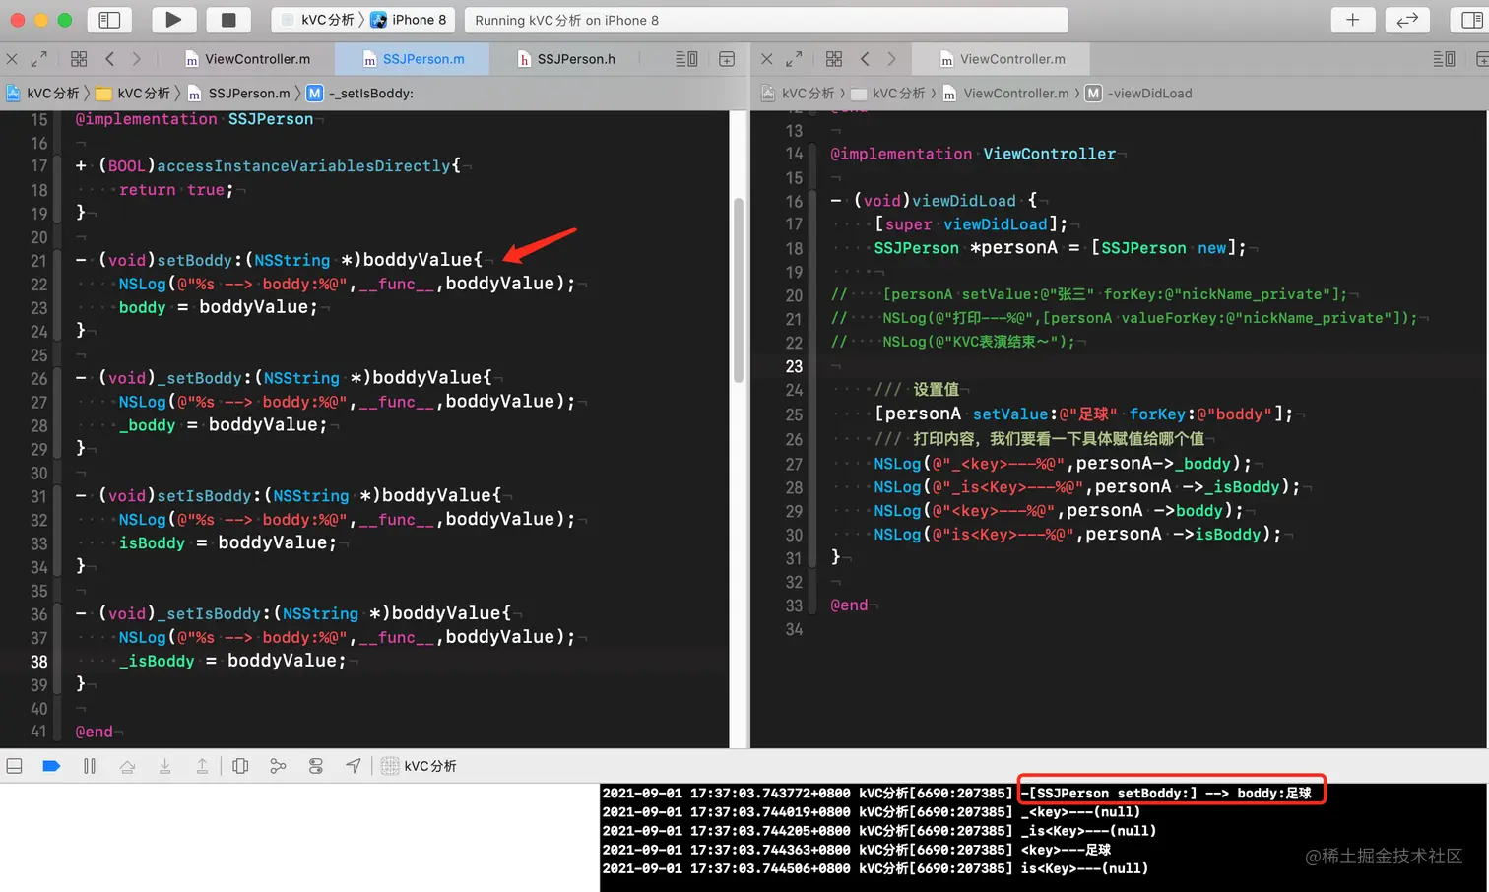
Task: Open Simulate Location in debug bar
Action: tap(353, 766)
